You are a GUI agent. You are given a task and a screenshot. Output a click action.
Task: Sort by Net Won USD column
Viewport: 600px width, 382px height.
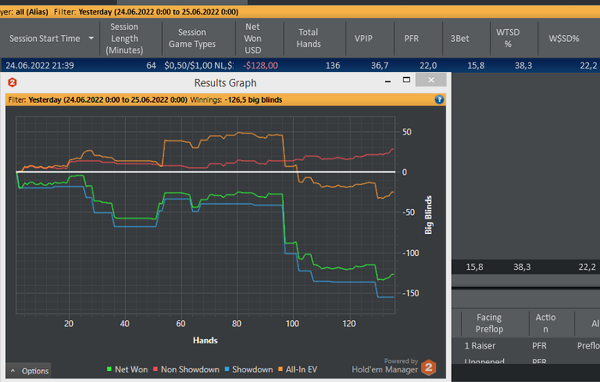253,39
